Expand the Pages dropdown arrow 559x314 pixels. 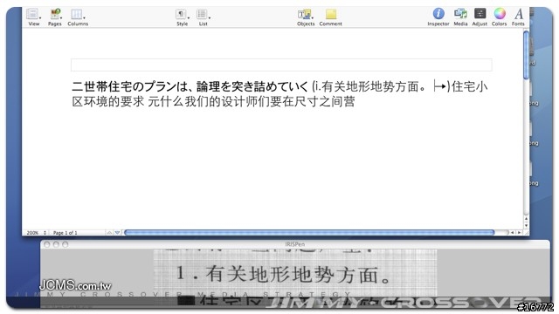[x=61, y=17]
